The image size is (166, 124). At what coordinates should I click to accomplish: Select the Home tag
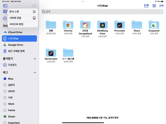point(19,110)
